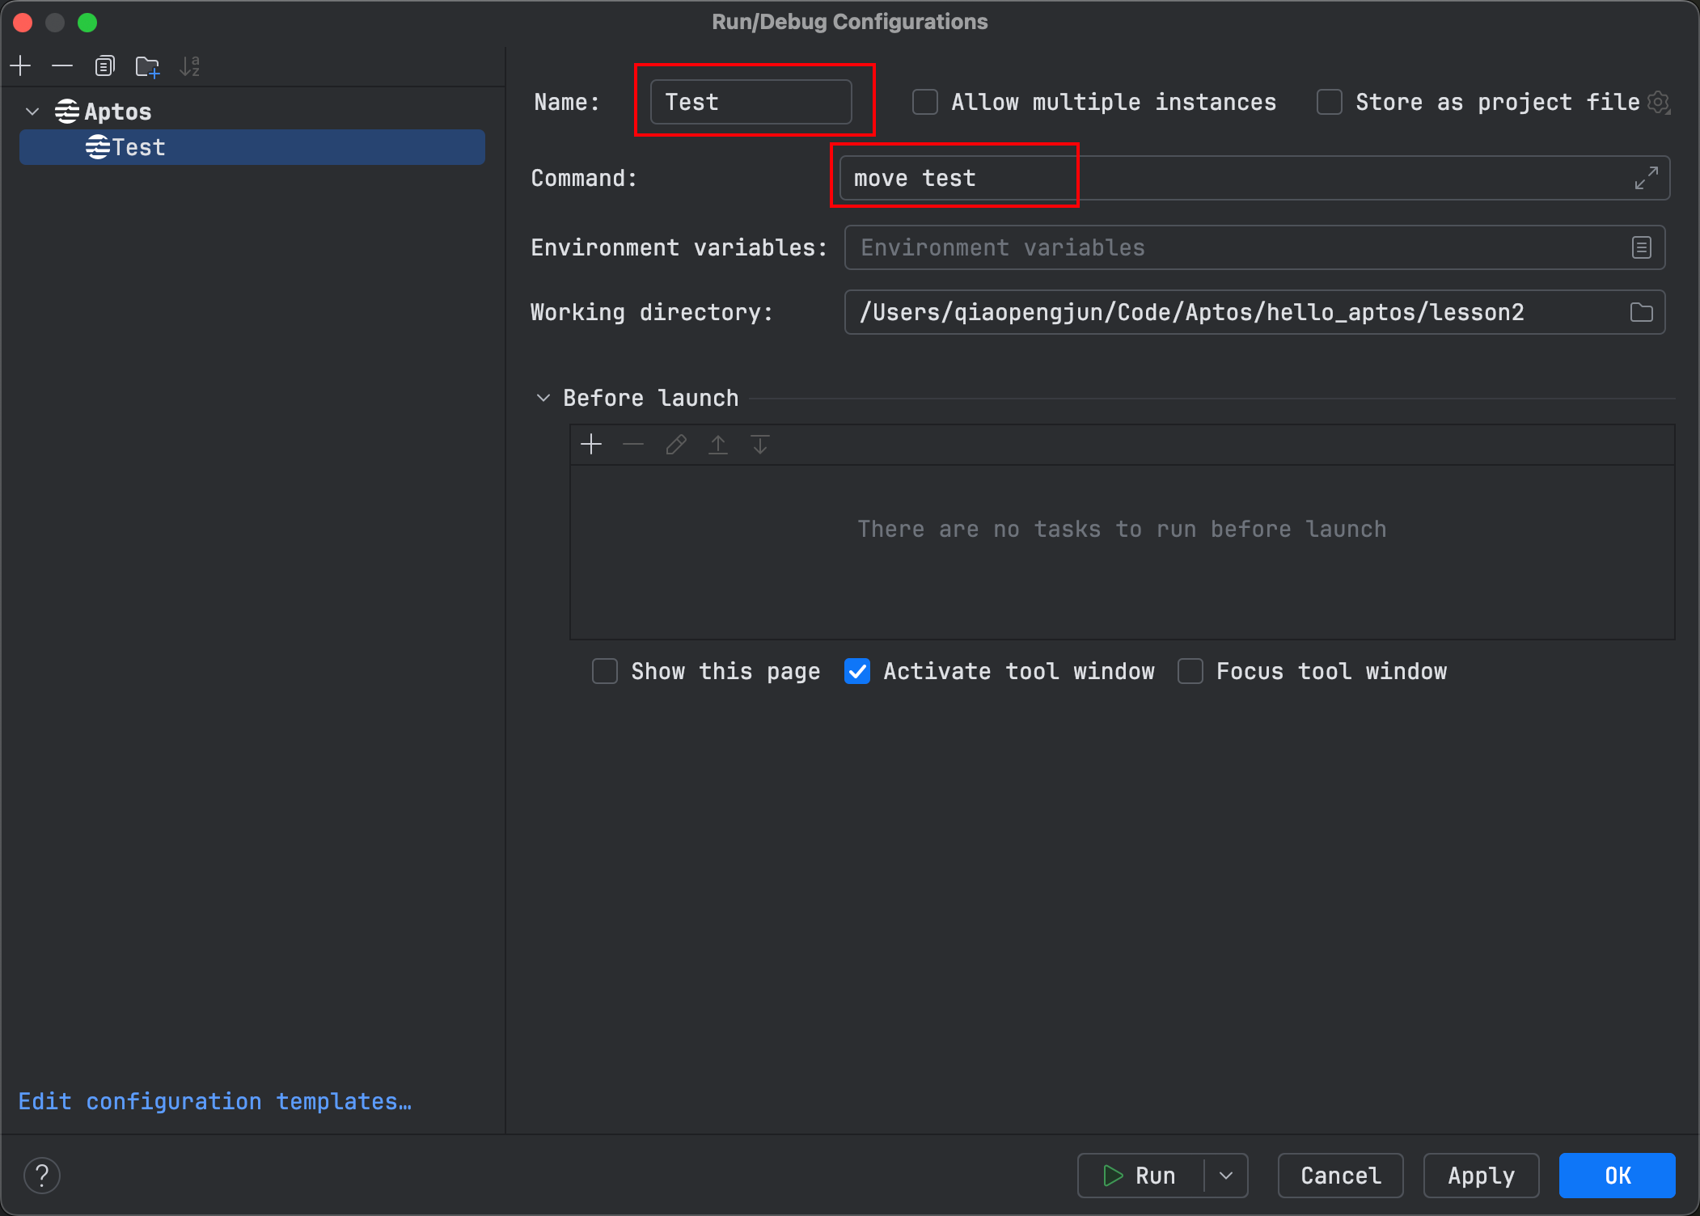This screenshot has height=1216, width=1700.
Task: Open the Run button dropdown arrow
Action: (1226, 1176)
